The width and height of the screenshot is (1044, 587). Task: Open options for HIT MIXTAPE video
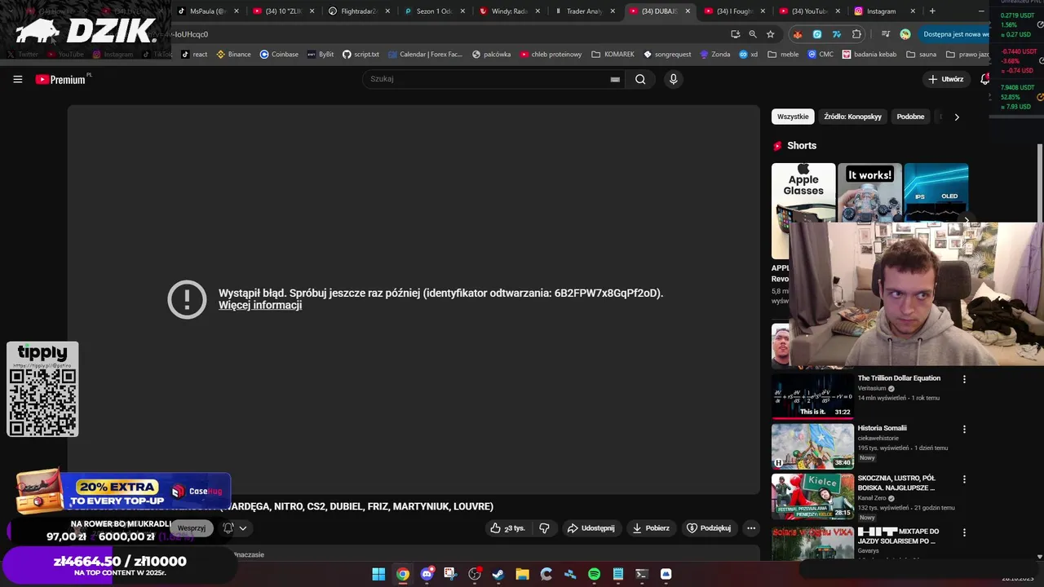click(964, 532)
